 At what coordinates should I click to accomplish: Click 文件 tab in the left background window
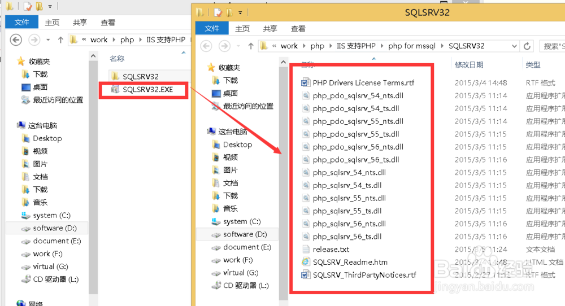21,23
